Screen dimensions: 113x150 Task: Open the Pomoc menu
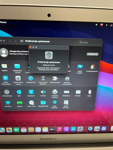tap(3, 22)
